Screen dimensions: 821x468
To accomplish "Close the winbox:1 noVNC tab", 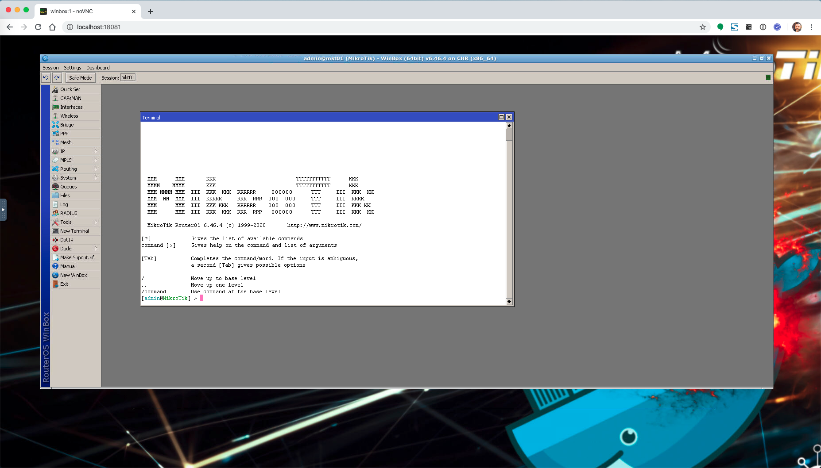I will (x=134, y=12).
